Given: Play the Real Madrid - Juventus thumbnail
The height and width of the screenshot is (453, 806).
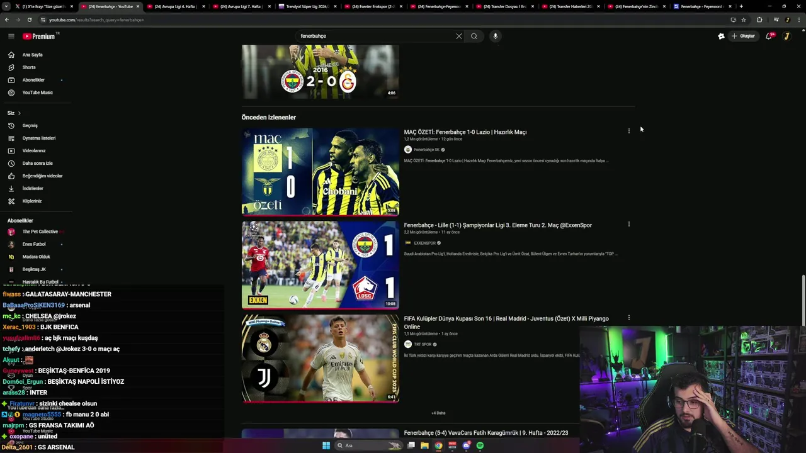Looking at the screenshot, I should (x=321, y=359).
